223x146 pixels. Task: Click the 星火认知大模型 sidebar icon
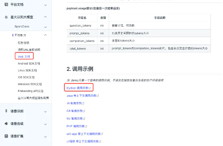(x=6, y=17)
